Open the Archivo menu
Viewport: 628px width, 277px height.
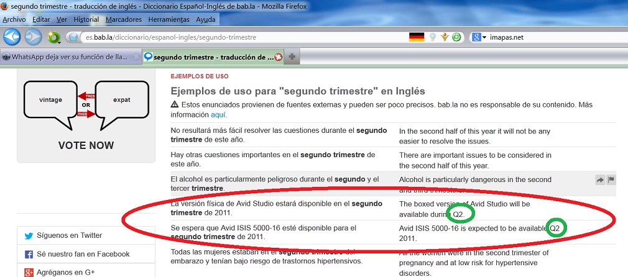(14, 19)
